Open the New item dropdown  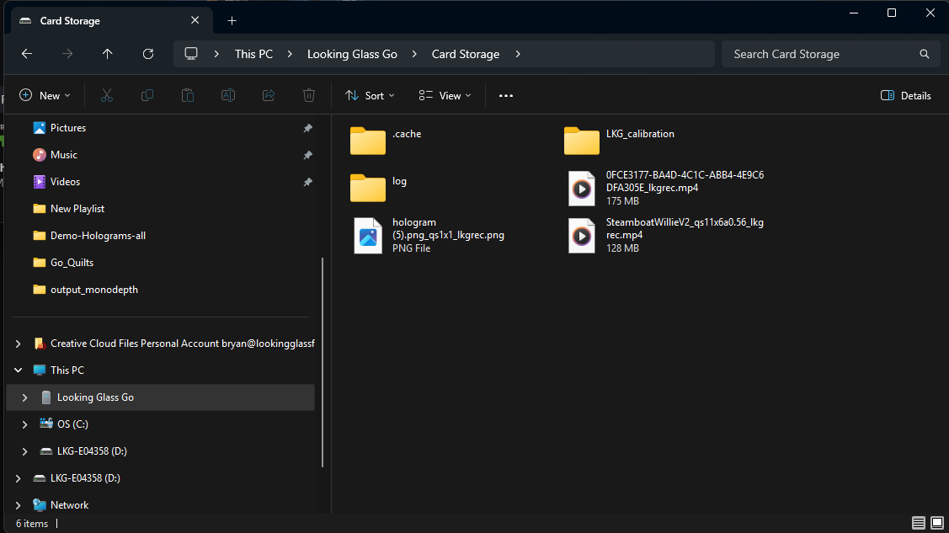[45, 95]
